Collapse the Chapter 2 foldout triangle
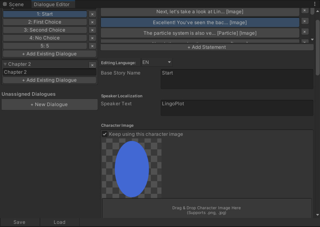The image size is (320, 227). pyautogui.click(x=5, y=64)
